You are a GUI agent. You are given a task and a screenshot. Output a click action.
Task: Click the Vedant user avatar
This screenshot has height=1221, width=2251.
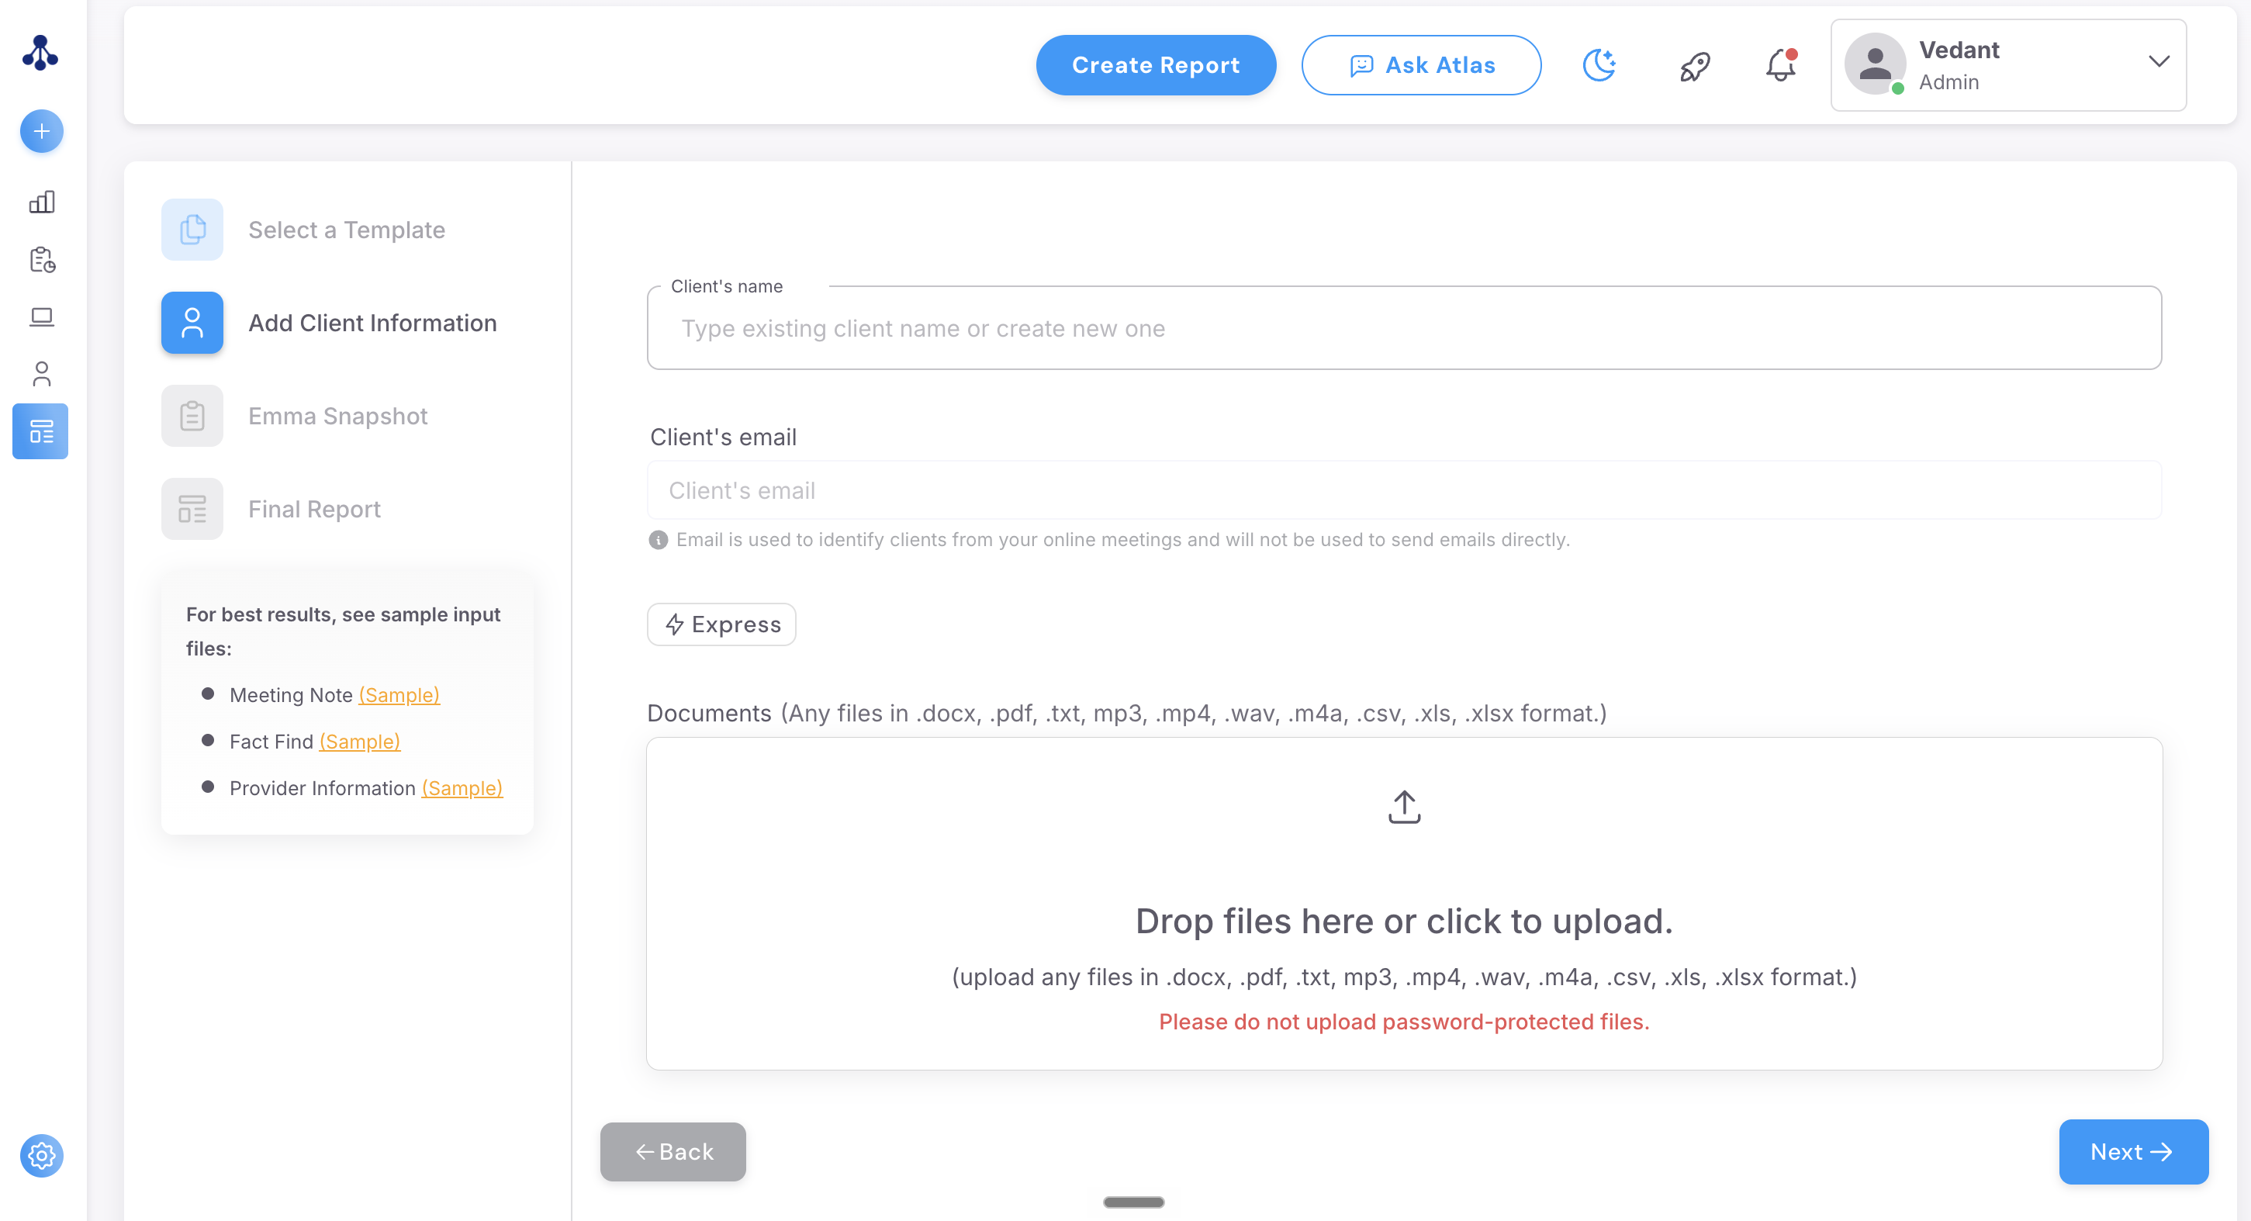1874,64
